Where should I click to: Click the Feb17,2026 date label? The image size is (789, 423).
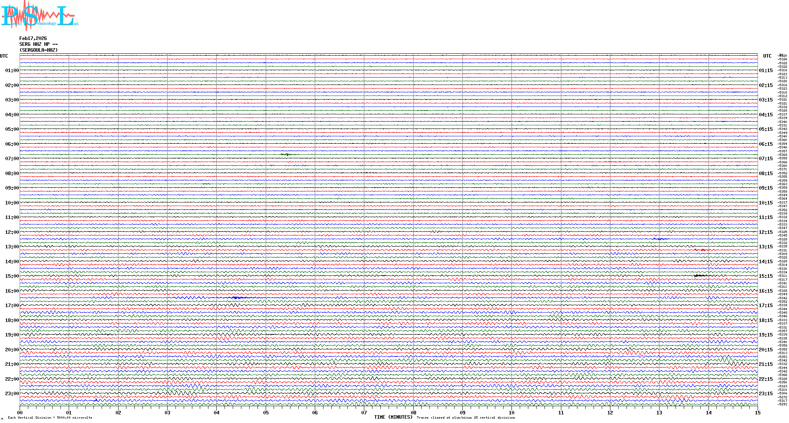click(33, 38)
